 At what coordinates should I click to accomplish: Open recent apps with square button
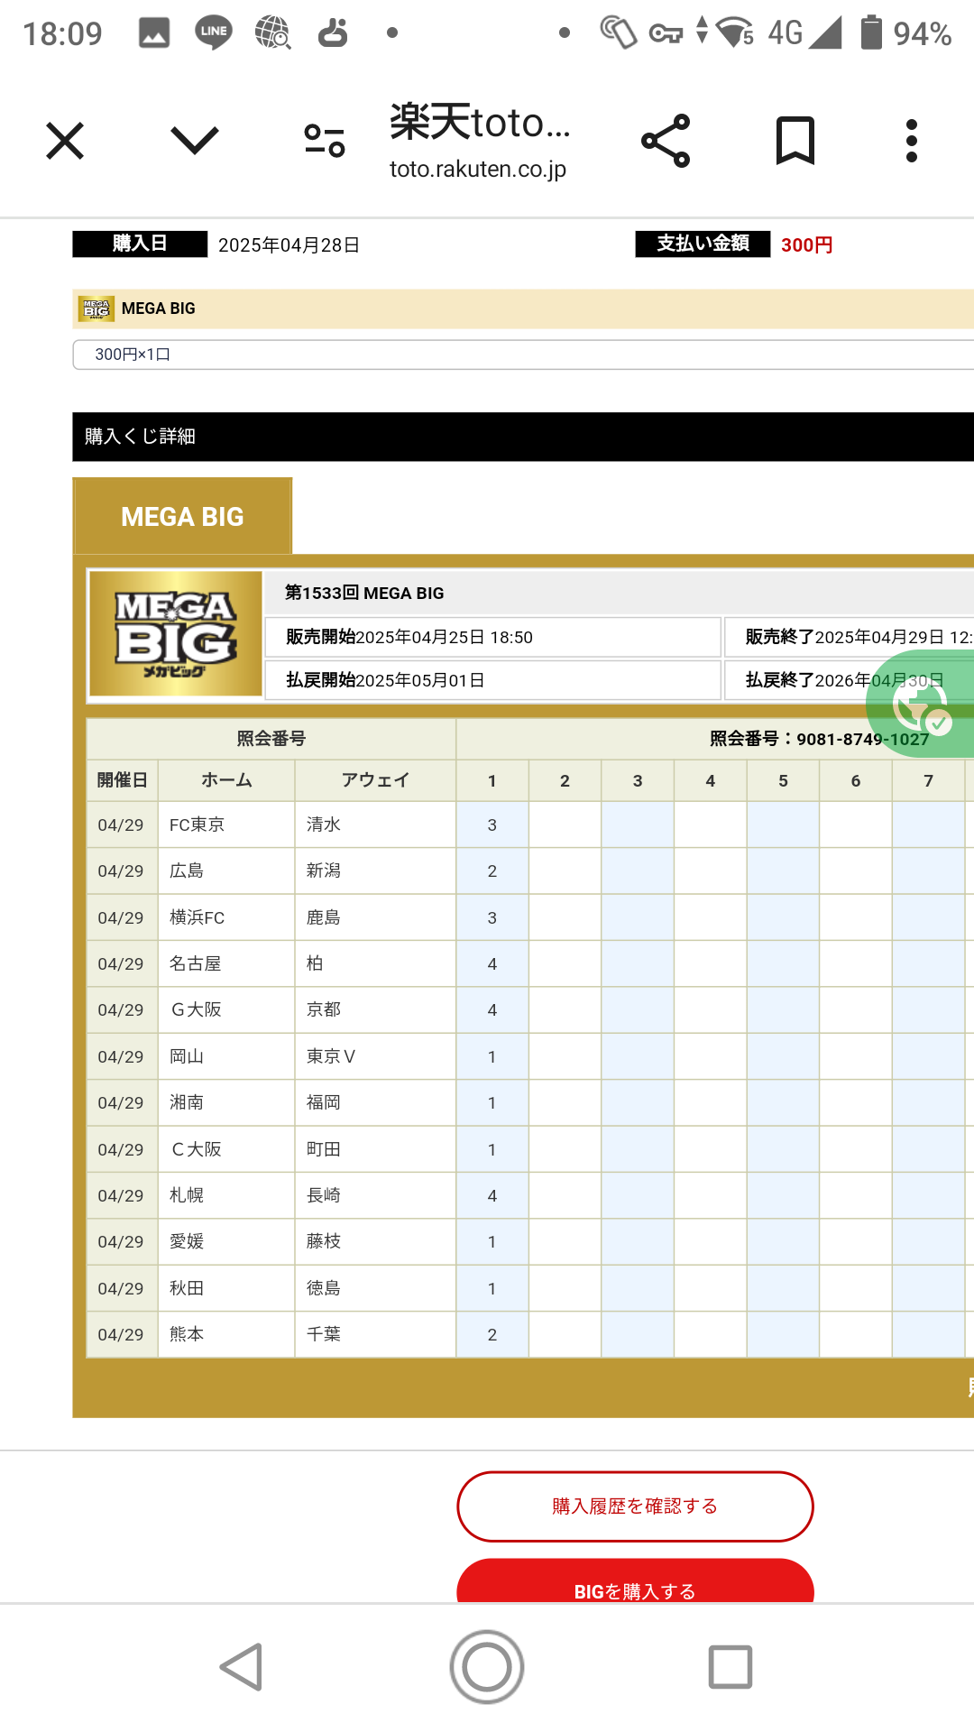pyautogui.click(x=730, y=1667)
